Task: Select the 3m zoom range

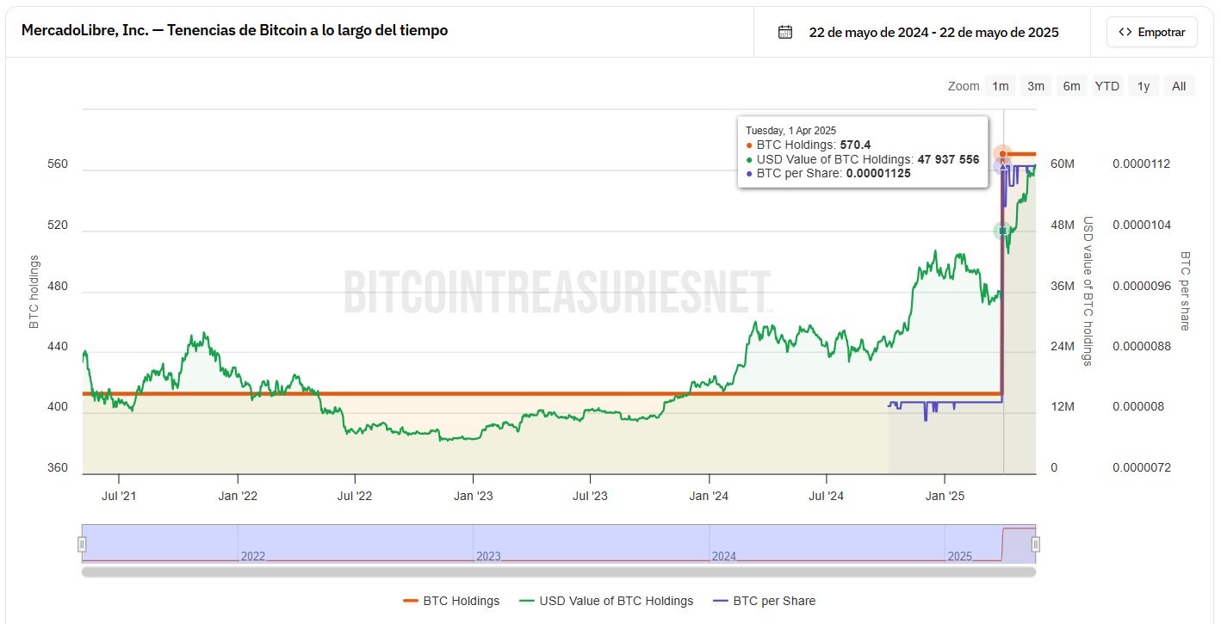Action: [x=1035, y=86]
